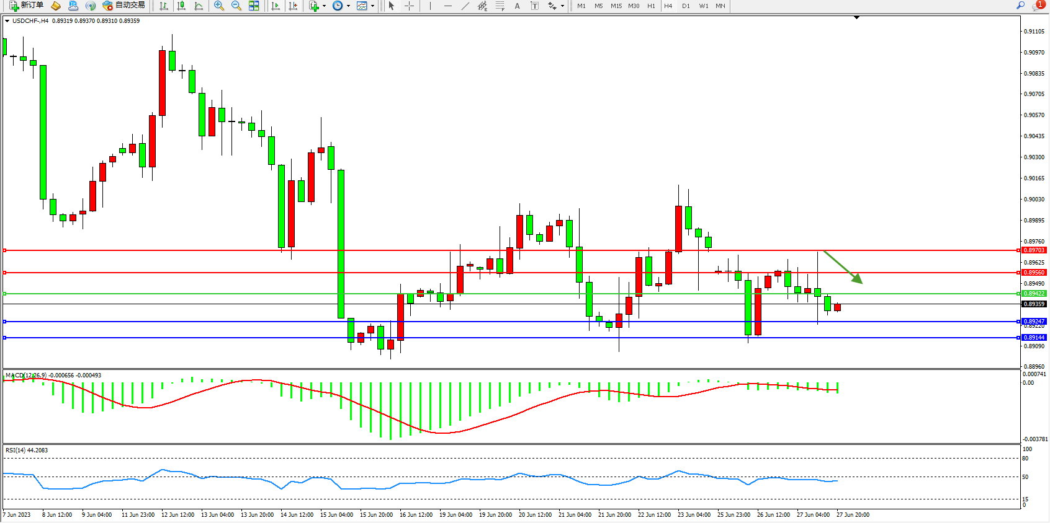The image size is (1050, 523).
Task: Select the trendline drawing tool
Action: [465, 6]
